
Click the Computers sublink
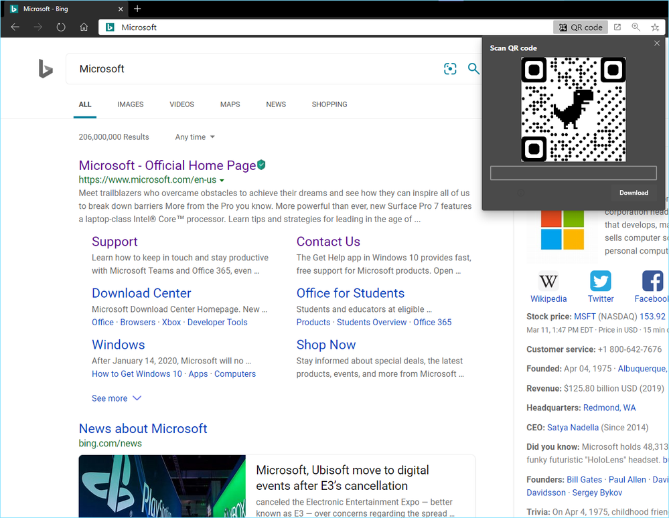[235, 374]
